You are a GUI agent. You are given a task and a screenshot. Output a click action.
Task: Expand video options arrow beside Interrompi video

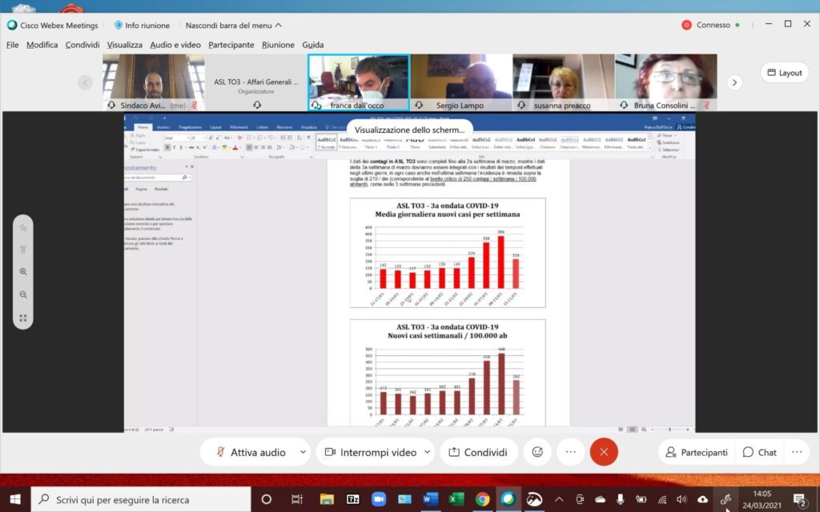tap(426, 452)
